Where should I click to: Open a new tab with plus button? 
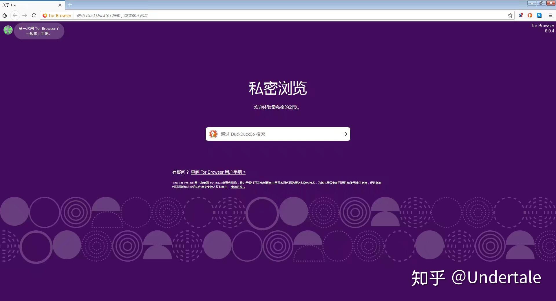[70, 5]
